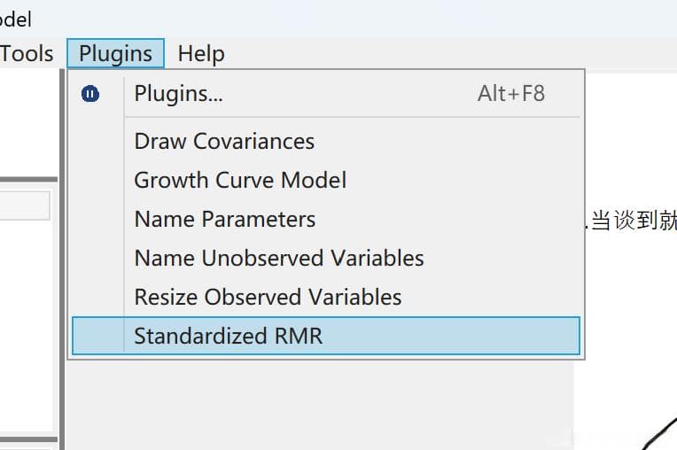Viewport: 677px width, 450px height.
Task: Collapse the open Plugins menu header
Action: pos(115,53)
